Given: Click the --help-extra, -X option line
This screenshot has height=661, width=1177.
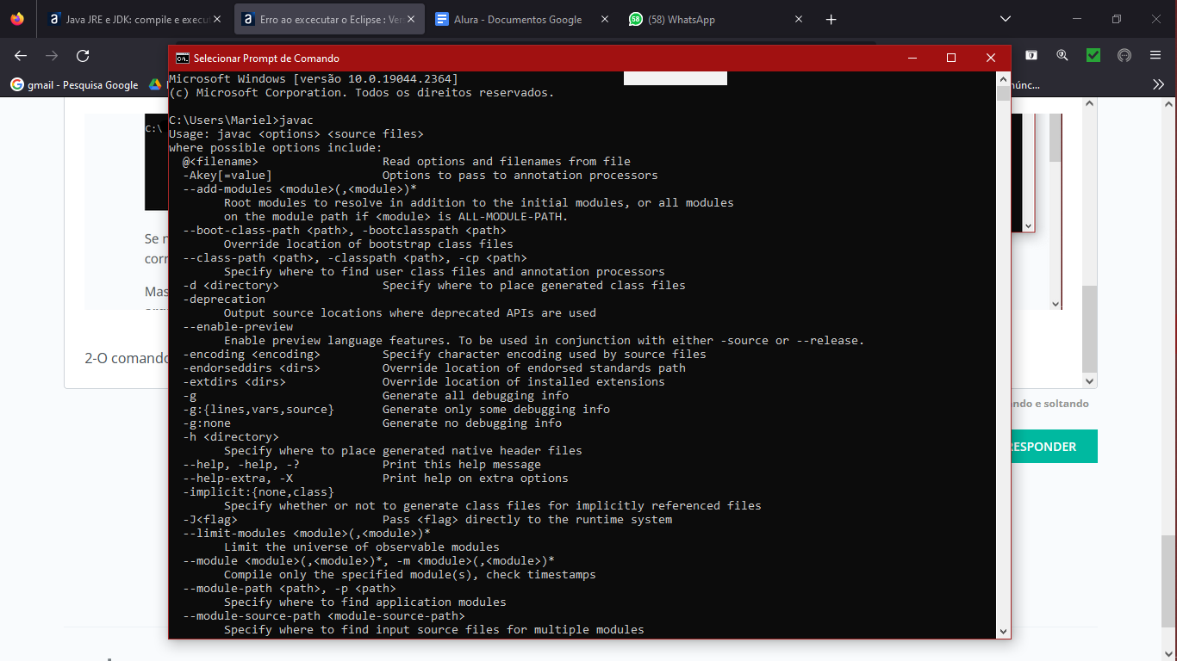Looking at the screenshot, I should (376, 479).
